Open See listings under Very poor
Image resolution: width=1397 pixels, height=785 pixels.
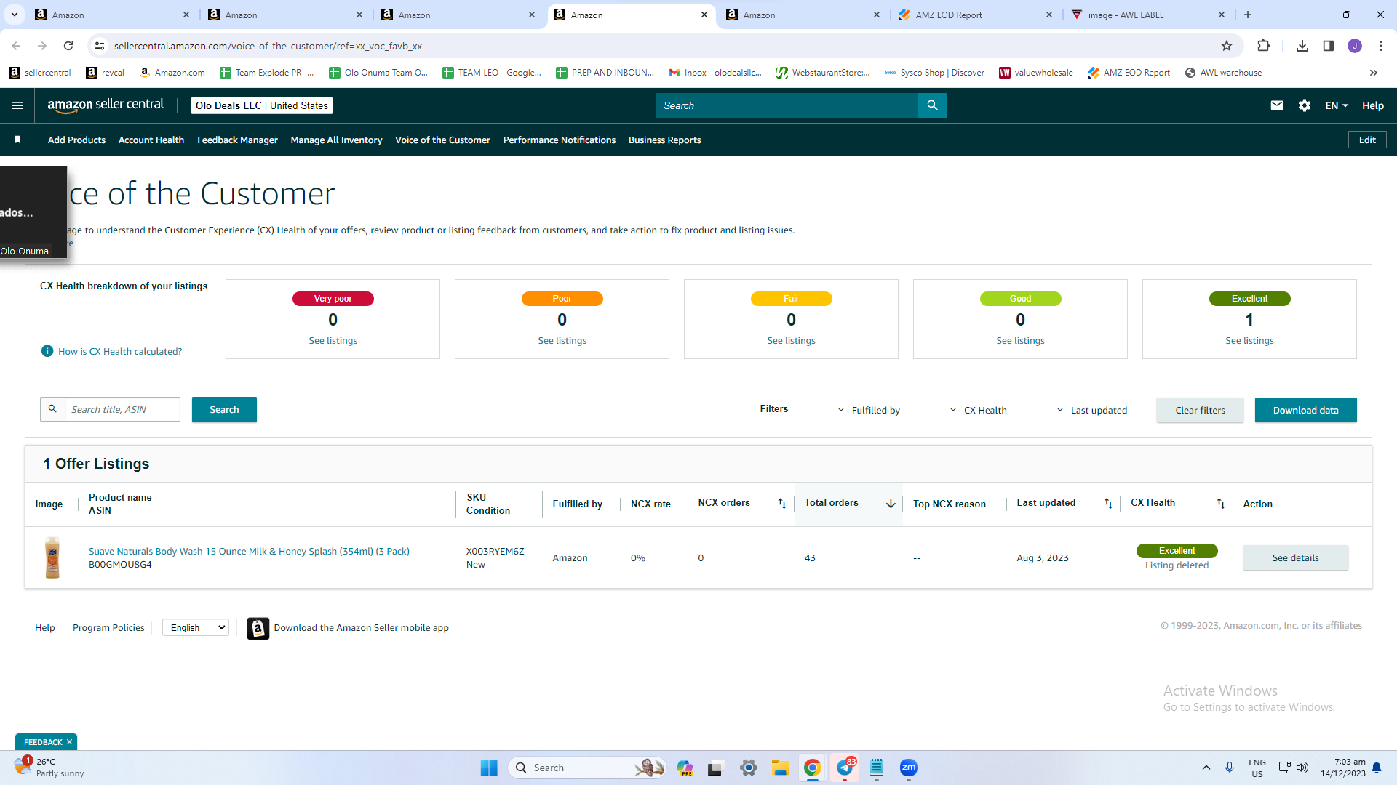(333, 340)
